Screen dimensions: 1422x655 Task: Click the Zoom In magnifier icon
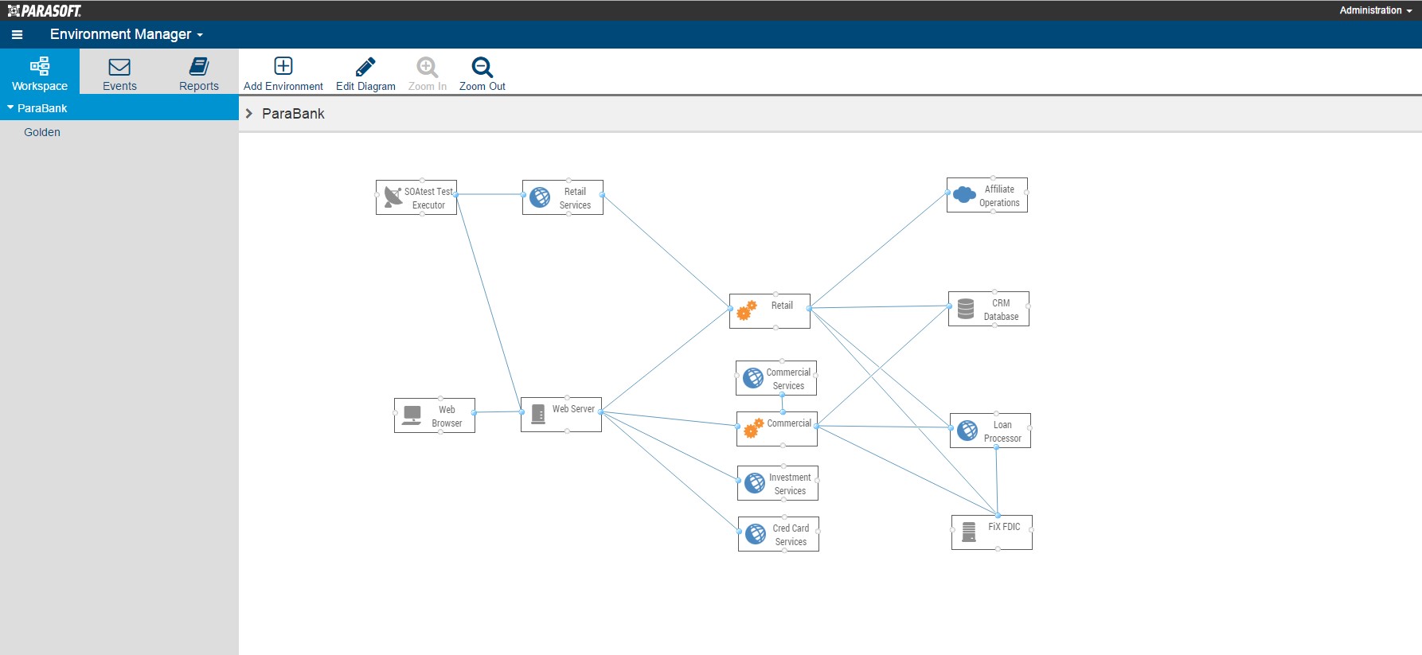tap(428, 67)
